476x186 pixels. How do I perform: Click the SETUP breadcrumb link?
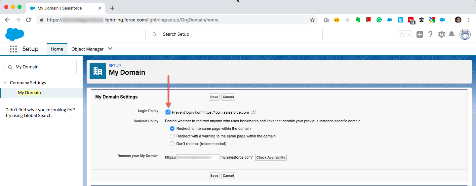(x=115, y=65)
